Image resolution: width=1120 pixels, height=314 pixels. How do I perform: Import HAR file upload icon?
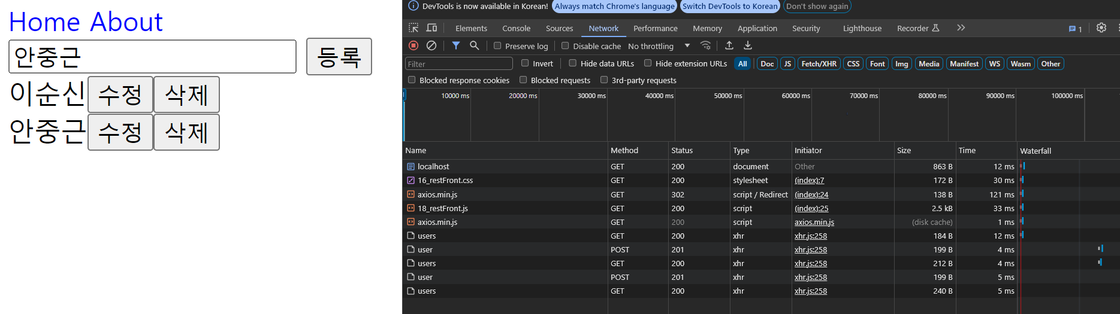pos(729,45)
